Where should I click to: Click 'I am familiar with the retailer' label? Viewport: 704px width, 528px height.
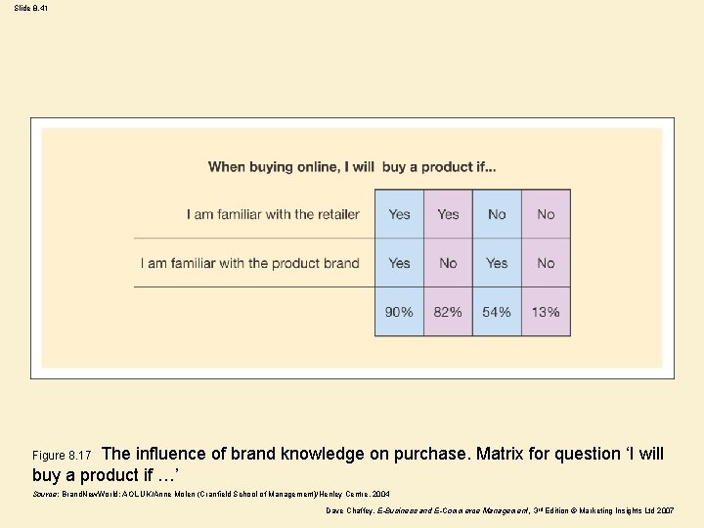(x=273, y=214)
